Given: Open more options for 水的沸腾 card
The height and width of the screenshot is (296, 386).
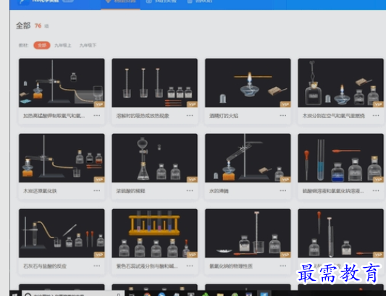Looking at the screenshot, I should point(283,190).
